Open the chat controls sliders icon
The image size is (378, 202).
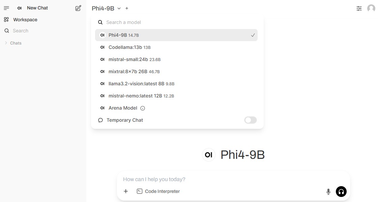359,8
